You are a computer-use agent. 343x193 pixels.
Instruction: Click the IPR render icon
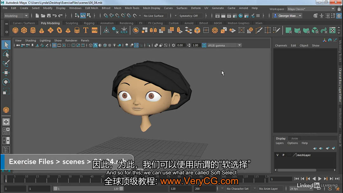229,16
